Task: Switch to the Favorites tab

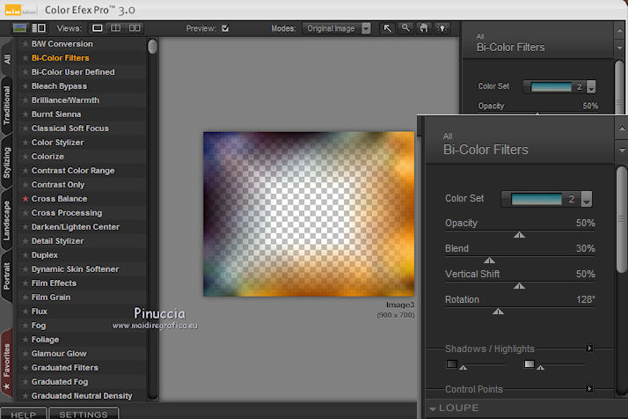Action: click(x=7, y=363)
